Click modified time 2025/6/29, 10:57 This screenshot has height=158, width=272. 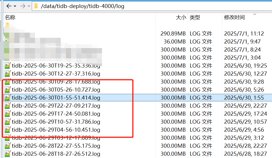tap(245, 122)
